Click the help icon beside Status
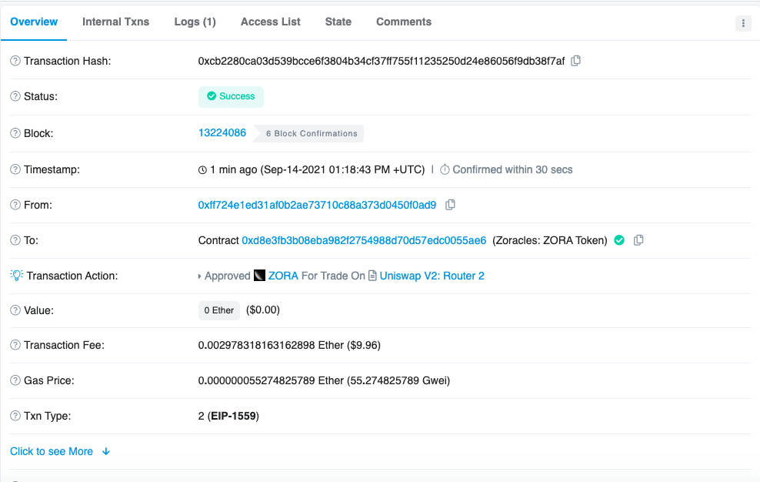 point(15,96)
